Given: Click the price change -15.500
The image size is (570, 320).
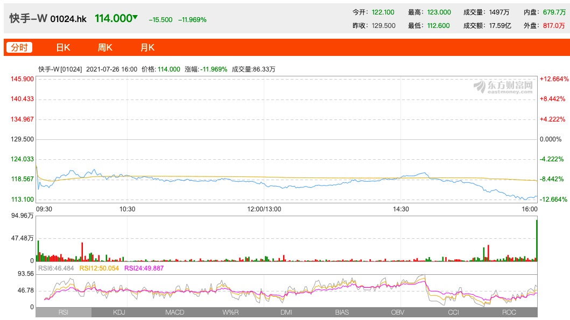Looking at the screenshot, I should 161,19.
